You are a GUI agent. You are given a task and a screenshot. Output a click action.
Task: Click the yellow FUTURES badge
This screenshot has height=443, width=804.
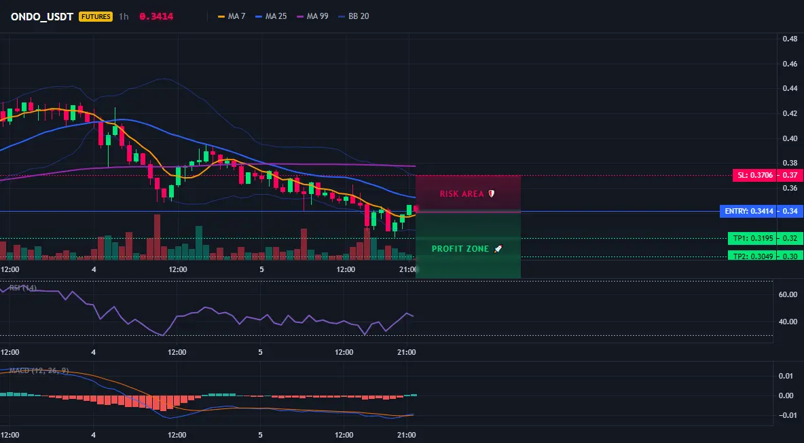click(x=95, y=16)
